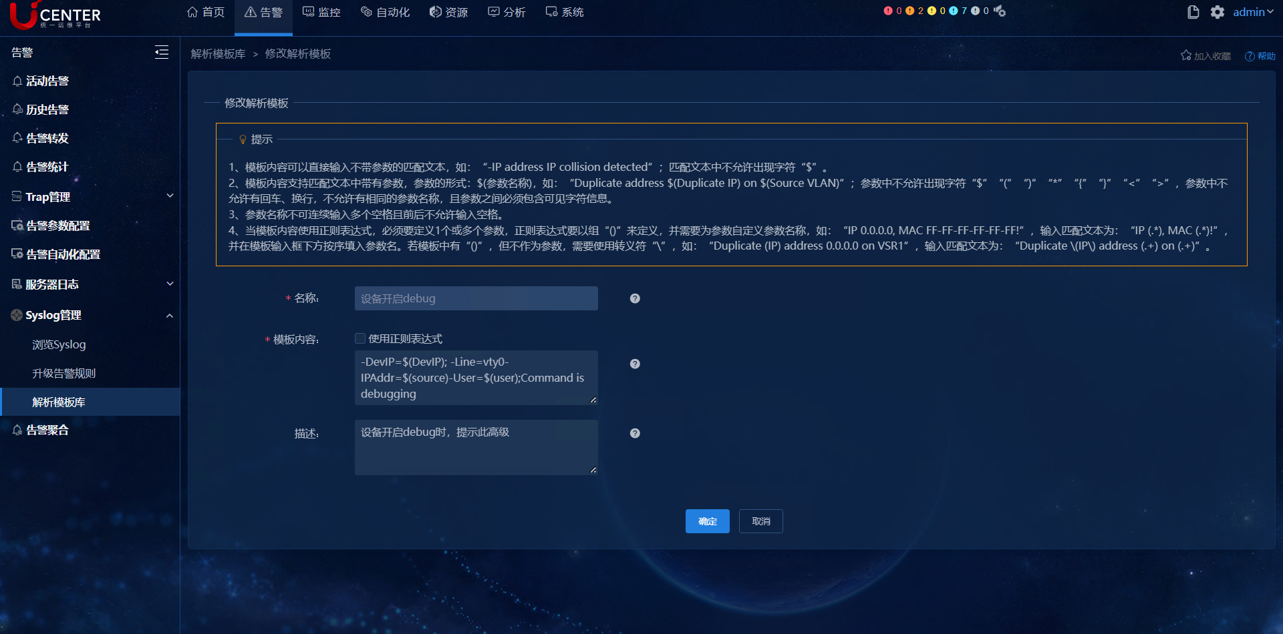Open 告警聚合 via its bell icon
The width and height of the screenshot is (1283, 634).
pyautogui.click(x=17, y=430)
